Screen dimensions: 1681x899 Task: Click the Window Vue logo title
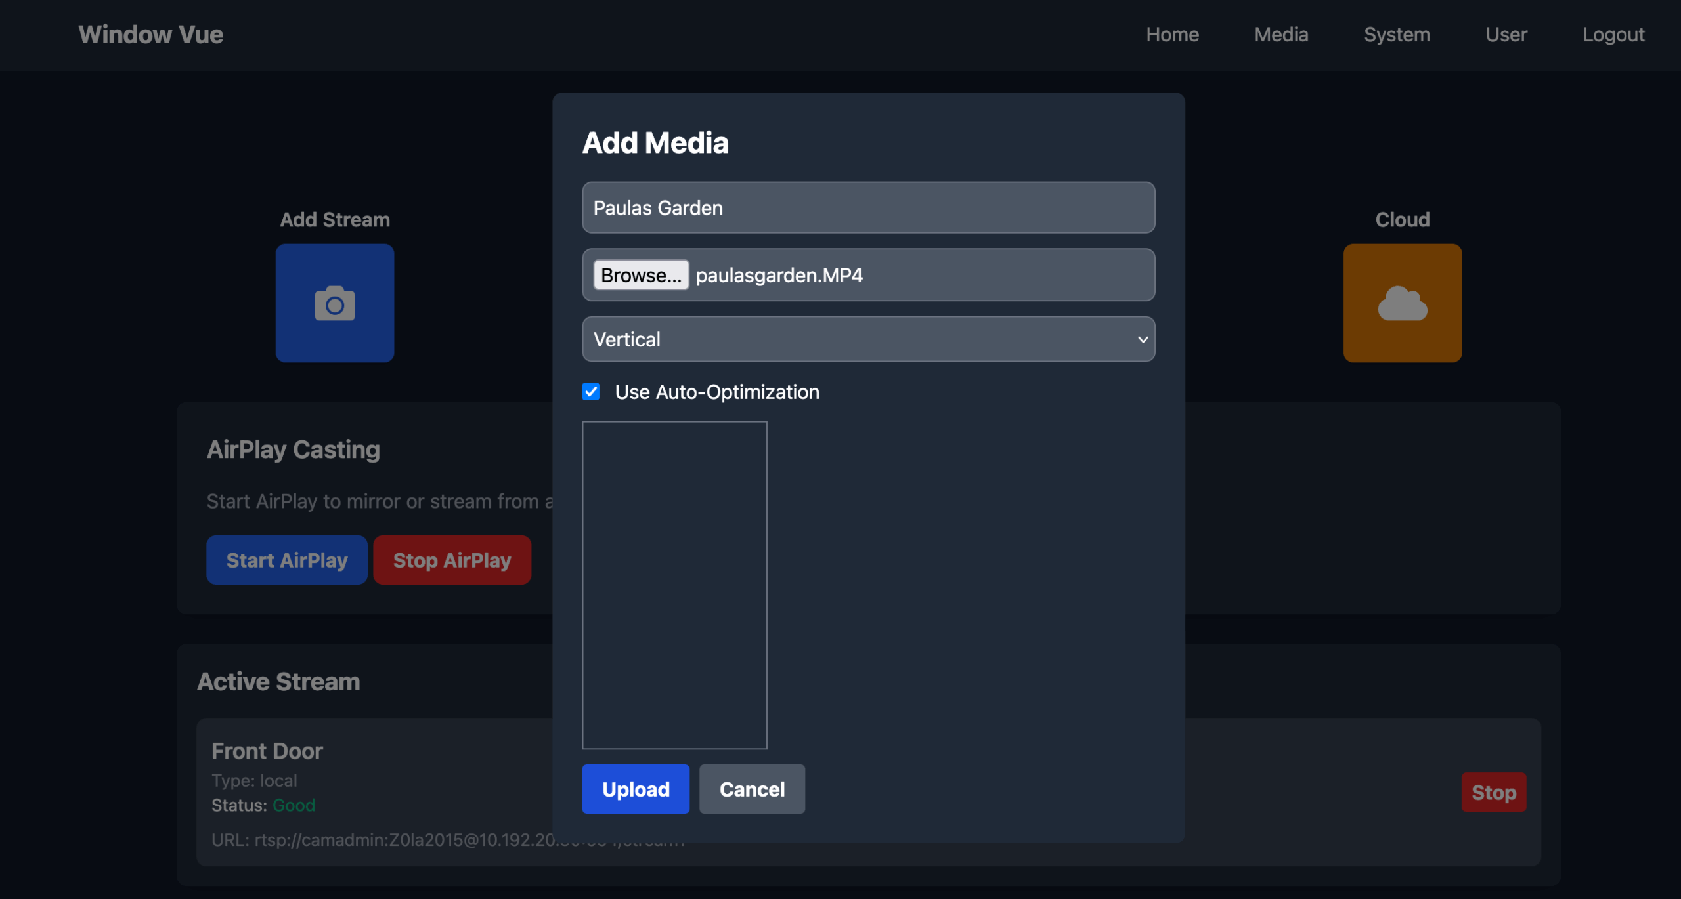pyautogui.click(x=151, y=35)
